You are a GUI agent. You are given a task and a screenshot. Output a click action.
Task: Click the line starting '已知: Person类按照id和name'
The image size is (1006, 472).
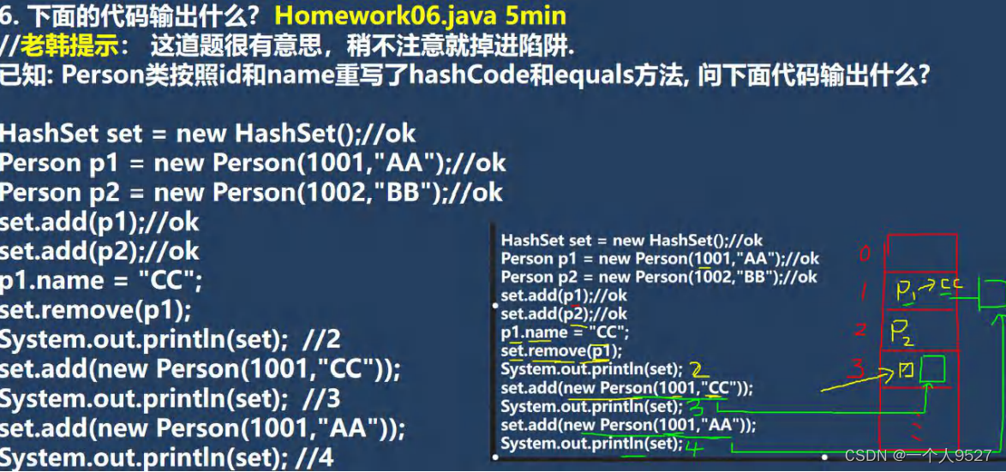pos(465,76)
